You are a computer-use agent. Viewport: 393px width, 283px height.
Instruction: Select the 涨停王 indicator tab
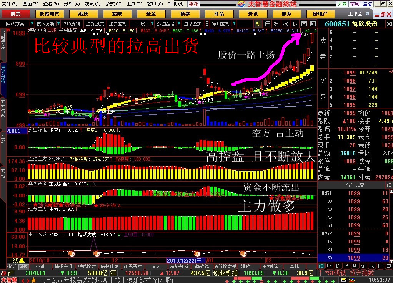[248, 266]
